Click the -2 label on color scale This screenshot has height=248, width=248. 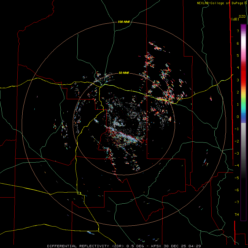coord(237,141)
